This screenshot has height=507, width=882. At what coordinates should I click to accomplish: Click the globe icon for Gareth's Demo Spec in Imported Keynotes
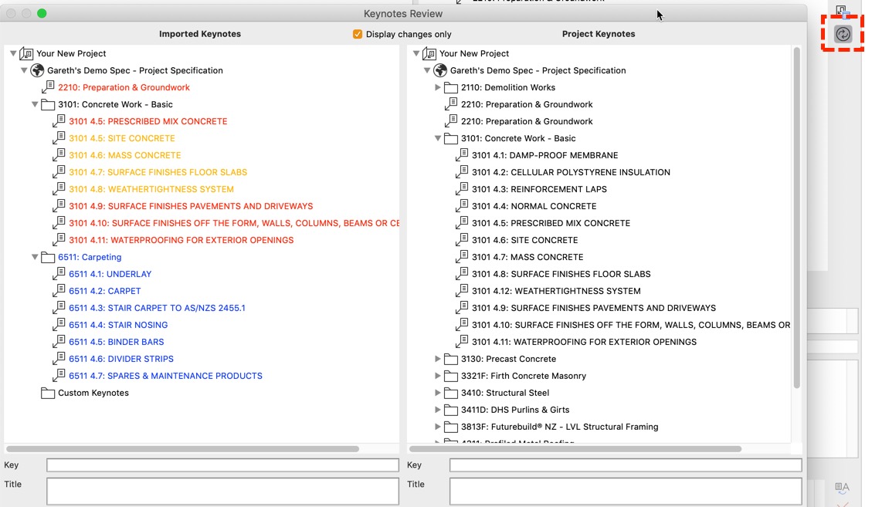[37, 70]
